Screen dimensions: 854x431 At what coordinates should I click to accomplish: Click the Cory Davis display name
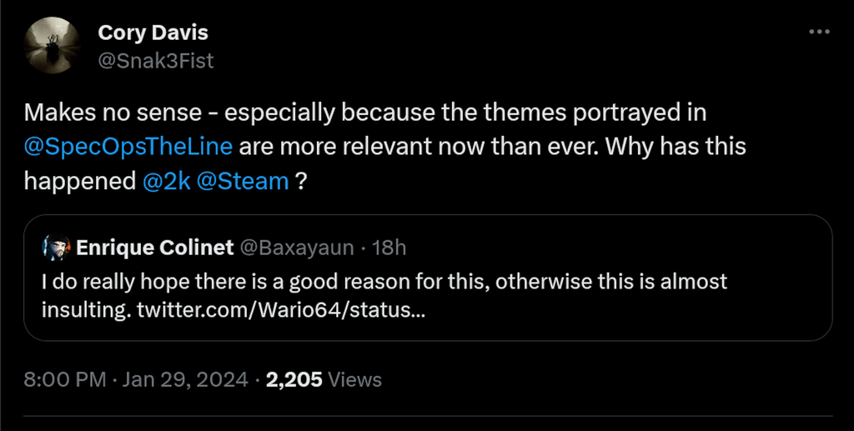click(x=153, y=33)
